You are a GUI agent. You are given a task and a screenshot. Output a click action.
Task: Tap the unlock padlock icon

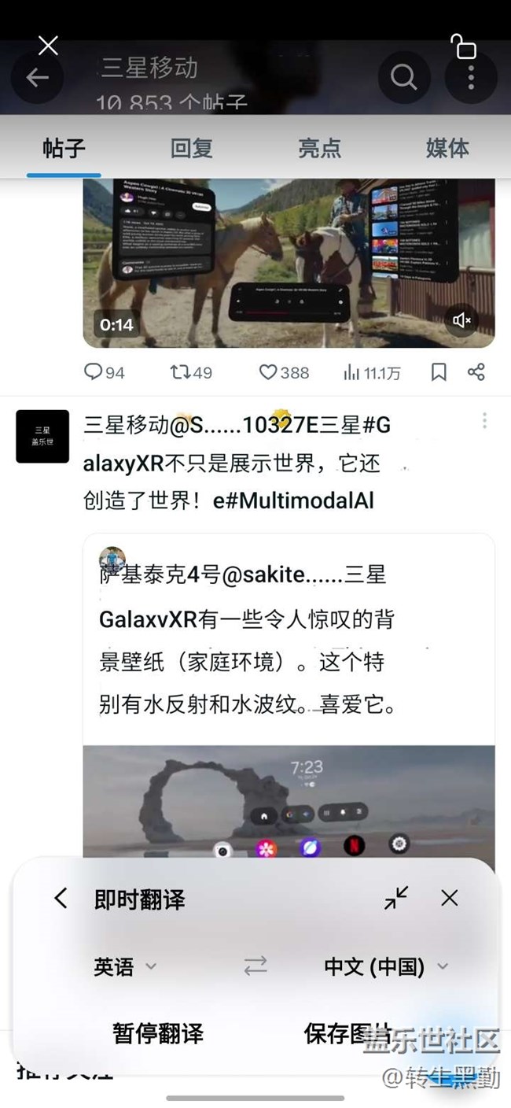(x=463, y=46)
